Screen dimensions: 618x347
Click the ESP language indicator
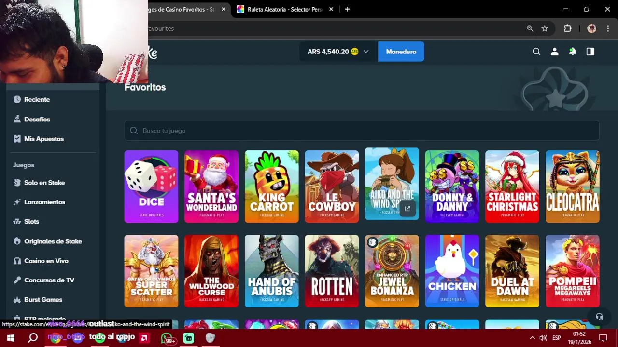[556, 338]
